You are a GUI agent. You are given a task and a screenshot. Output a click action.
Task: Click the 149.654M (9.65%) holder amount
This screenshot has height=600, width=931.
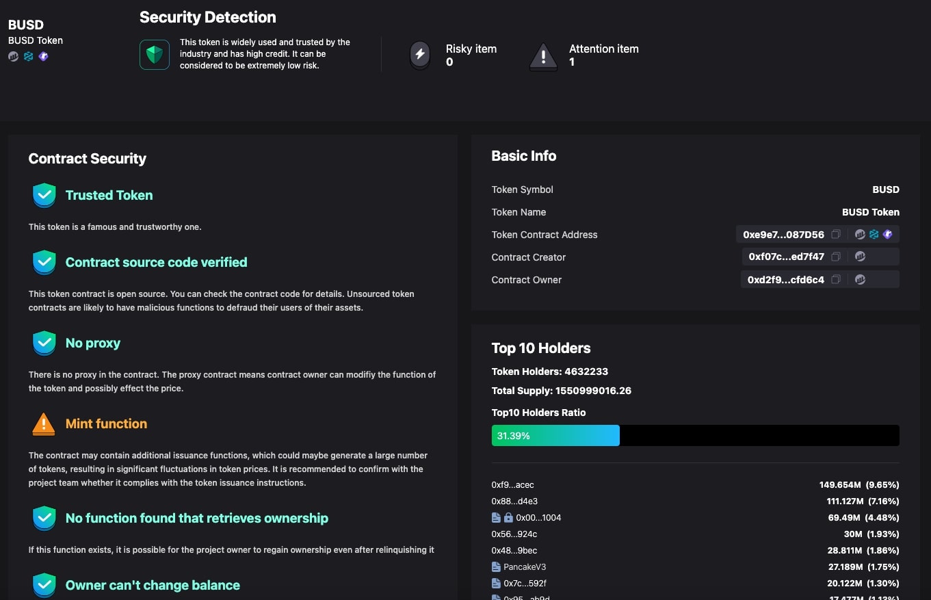pyautogui.click(x=859, y=485)
